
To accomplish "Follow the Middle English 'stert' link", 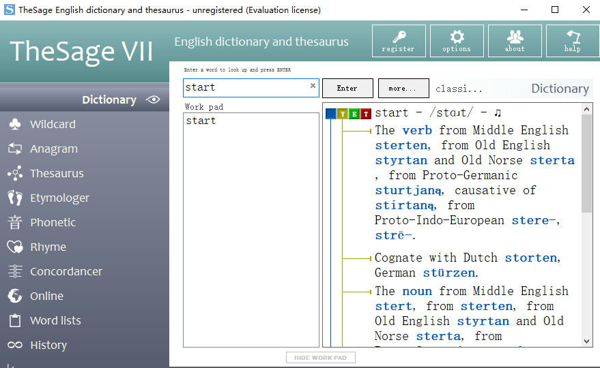I will click(x=393, y=306).
